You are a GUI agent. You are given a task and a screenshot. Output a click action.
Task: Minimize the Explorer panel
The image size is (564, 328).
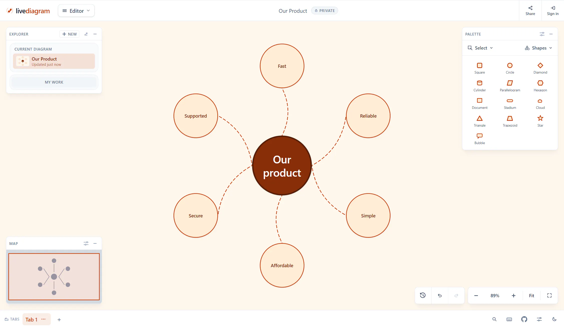point(95,34)
